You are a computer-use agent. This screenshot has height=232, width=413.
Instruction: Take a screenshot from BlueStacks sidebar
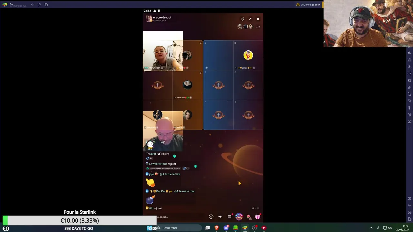tap(409, 67)
